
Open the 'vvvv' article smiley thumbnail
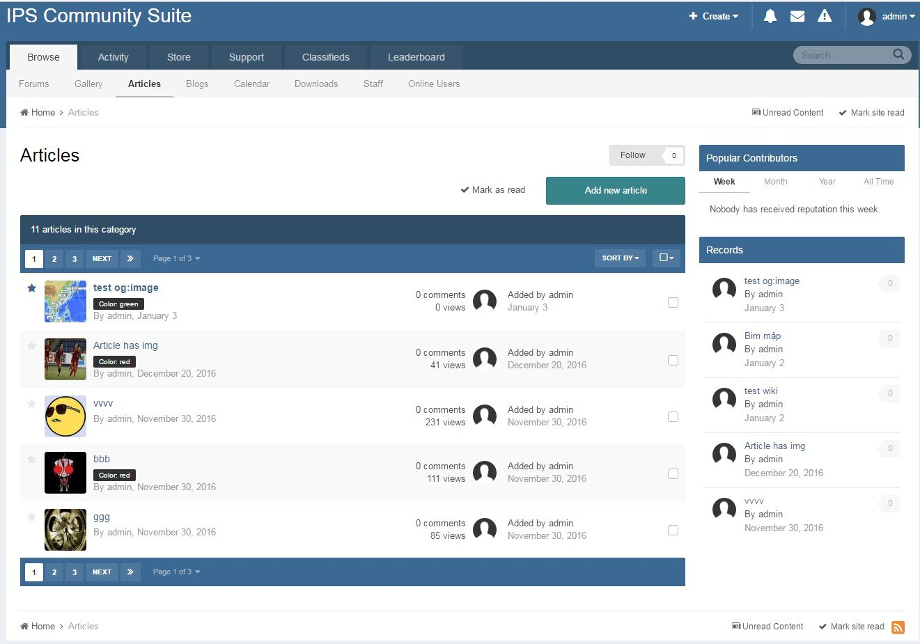pyautogui.click(x=65, y=416)
